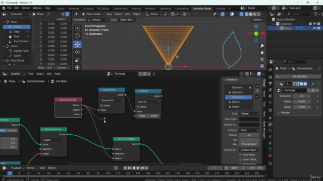Tick the Hide in Modifier checkbox
This screenshot has height=181, width=323.
click(241, 159)
